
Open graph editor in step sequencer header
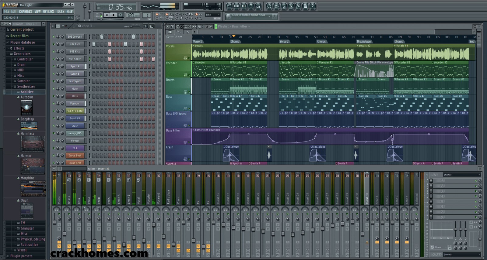[x=145, y=26]
